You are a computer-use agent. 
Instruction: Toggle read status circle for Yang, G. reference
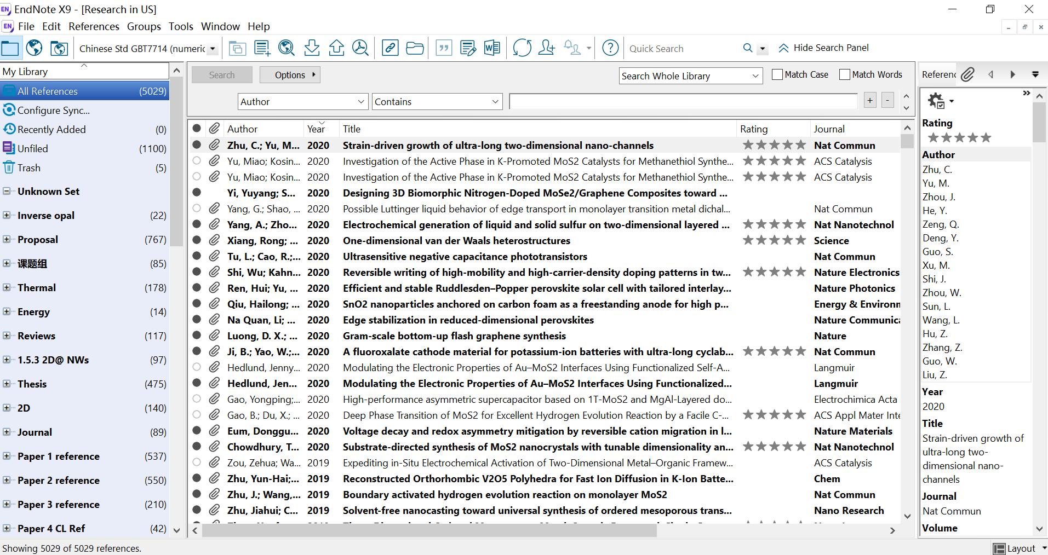coord(197,209)
